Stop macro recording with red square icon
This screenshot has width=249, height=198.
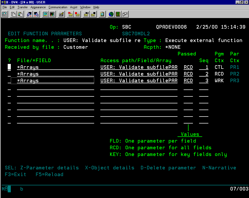(77, 14)
